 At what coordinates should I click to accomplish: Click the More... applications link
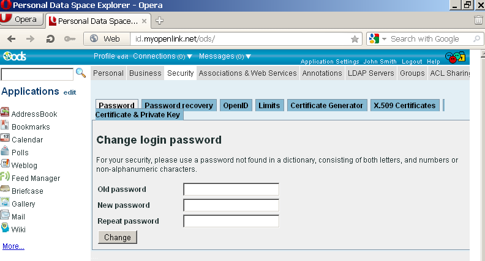pos(13,246)
